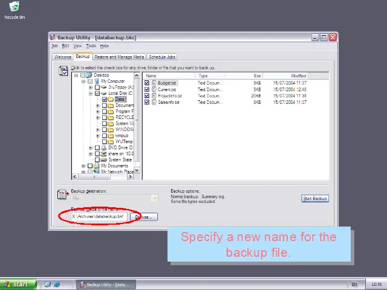
Task: Collapse the Local Disk C: node
Action: (x=91, y=94)
